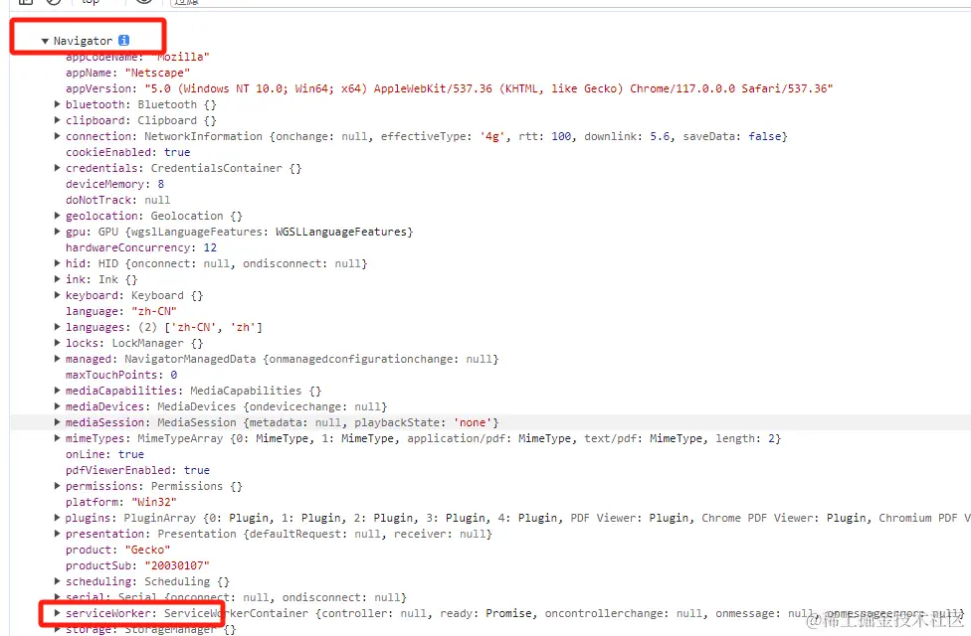Expand the mimeTypes MimeTypeArray entry
This screenshot has width=971, height=636.
click(x=57, y=438)
